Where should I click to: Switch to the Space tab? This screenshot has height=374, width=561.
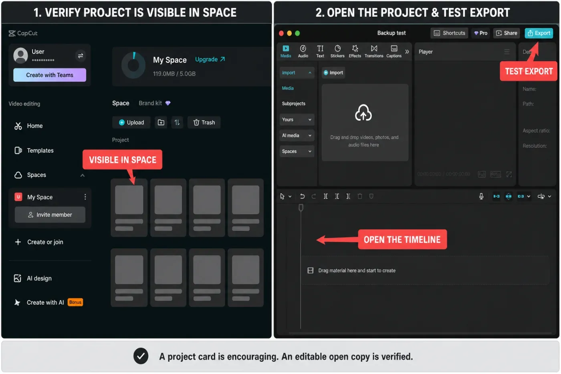121,103
